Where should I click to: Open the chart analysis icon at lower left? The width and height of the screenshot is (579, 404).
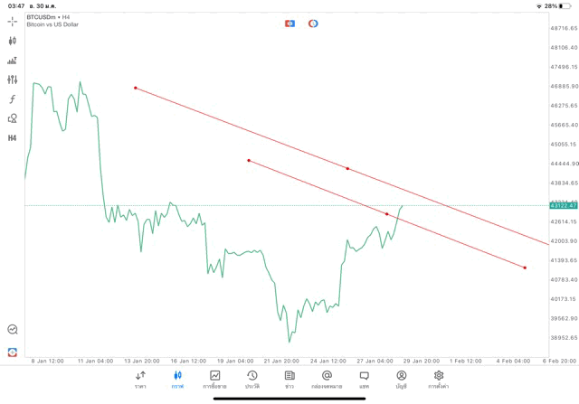point(13,330)
